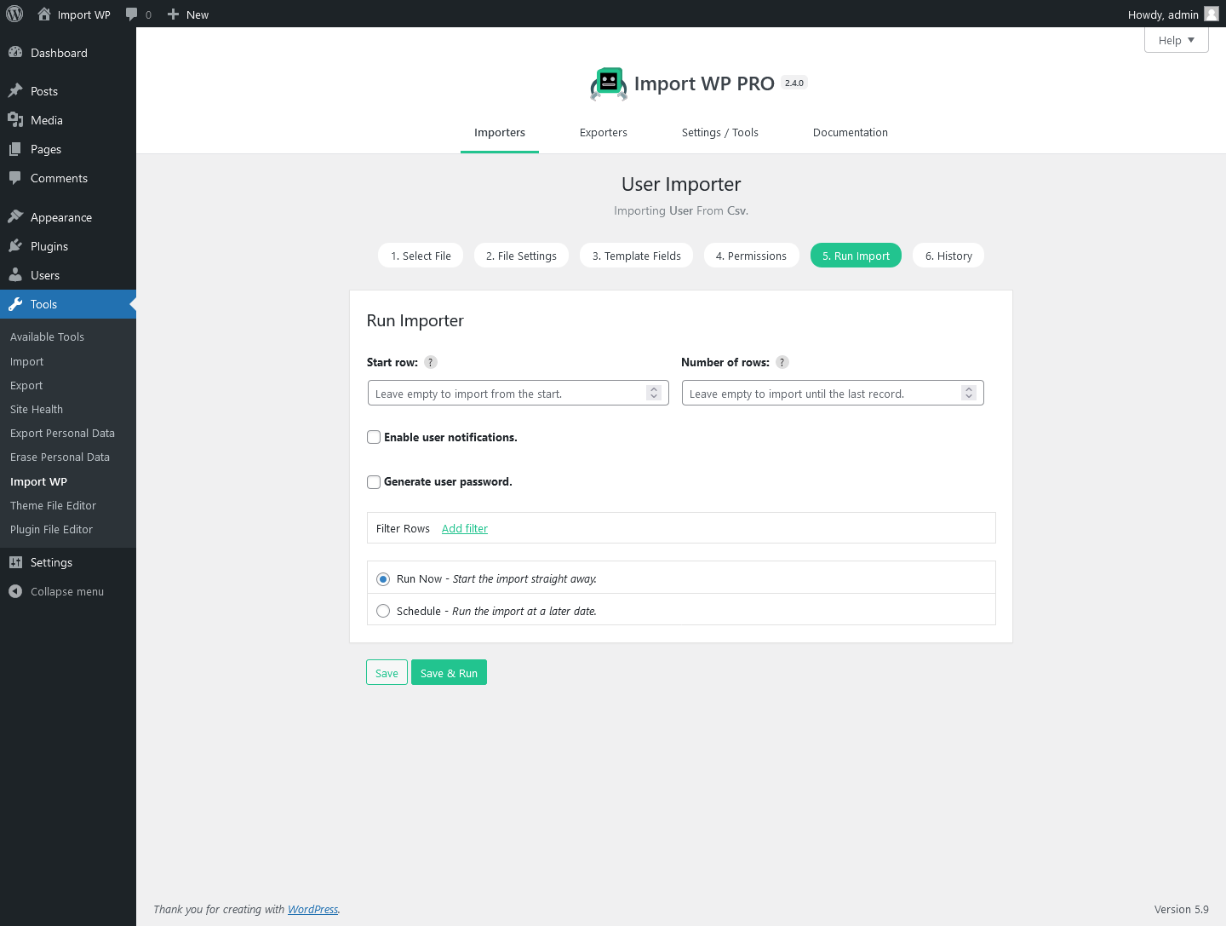The width and height of the screenshot is (1226, 926).
Task: Open the WordPress logo menu in admin bar
Action: pos(14,14)
